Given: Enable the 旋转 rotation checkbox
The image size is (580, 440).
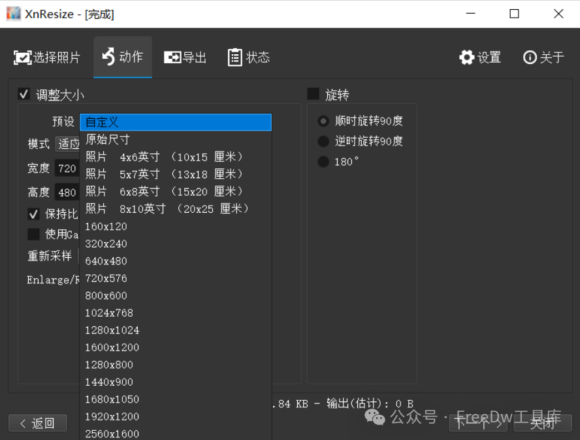Looking at the screenshot, I should pyautogui.click(x=313, y=93).
